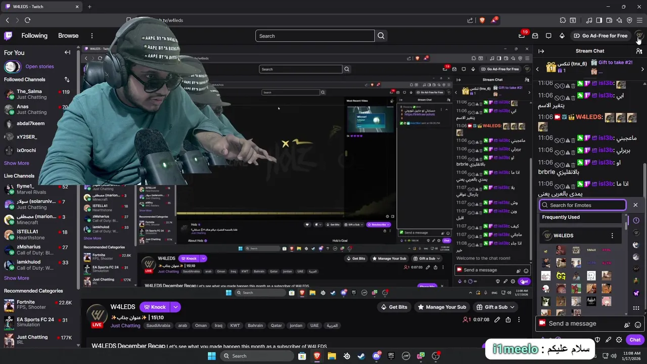Viewport: 647px width, 364px height.
Task: Go to previous gift leaderboard item arrow
Action: click(x=537, y=69)
